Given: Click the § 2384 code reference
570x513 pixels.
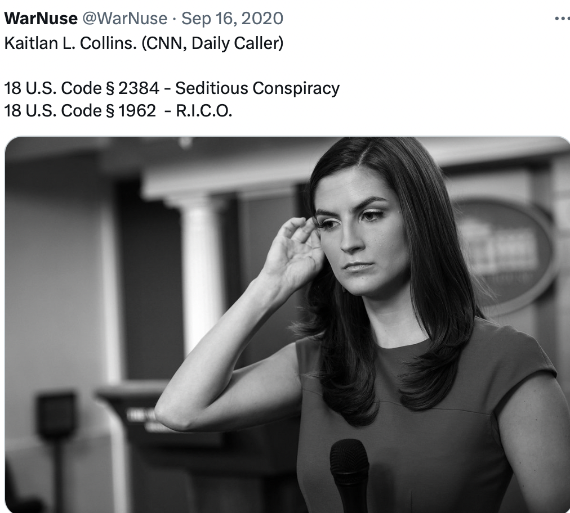Looking at the screenshot, I should tap(133, 88).
